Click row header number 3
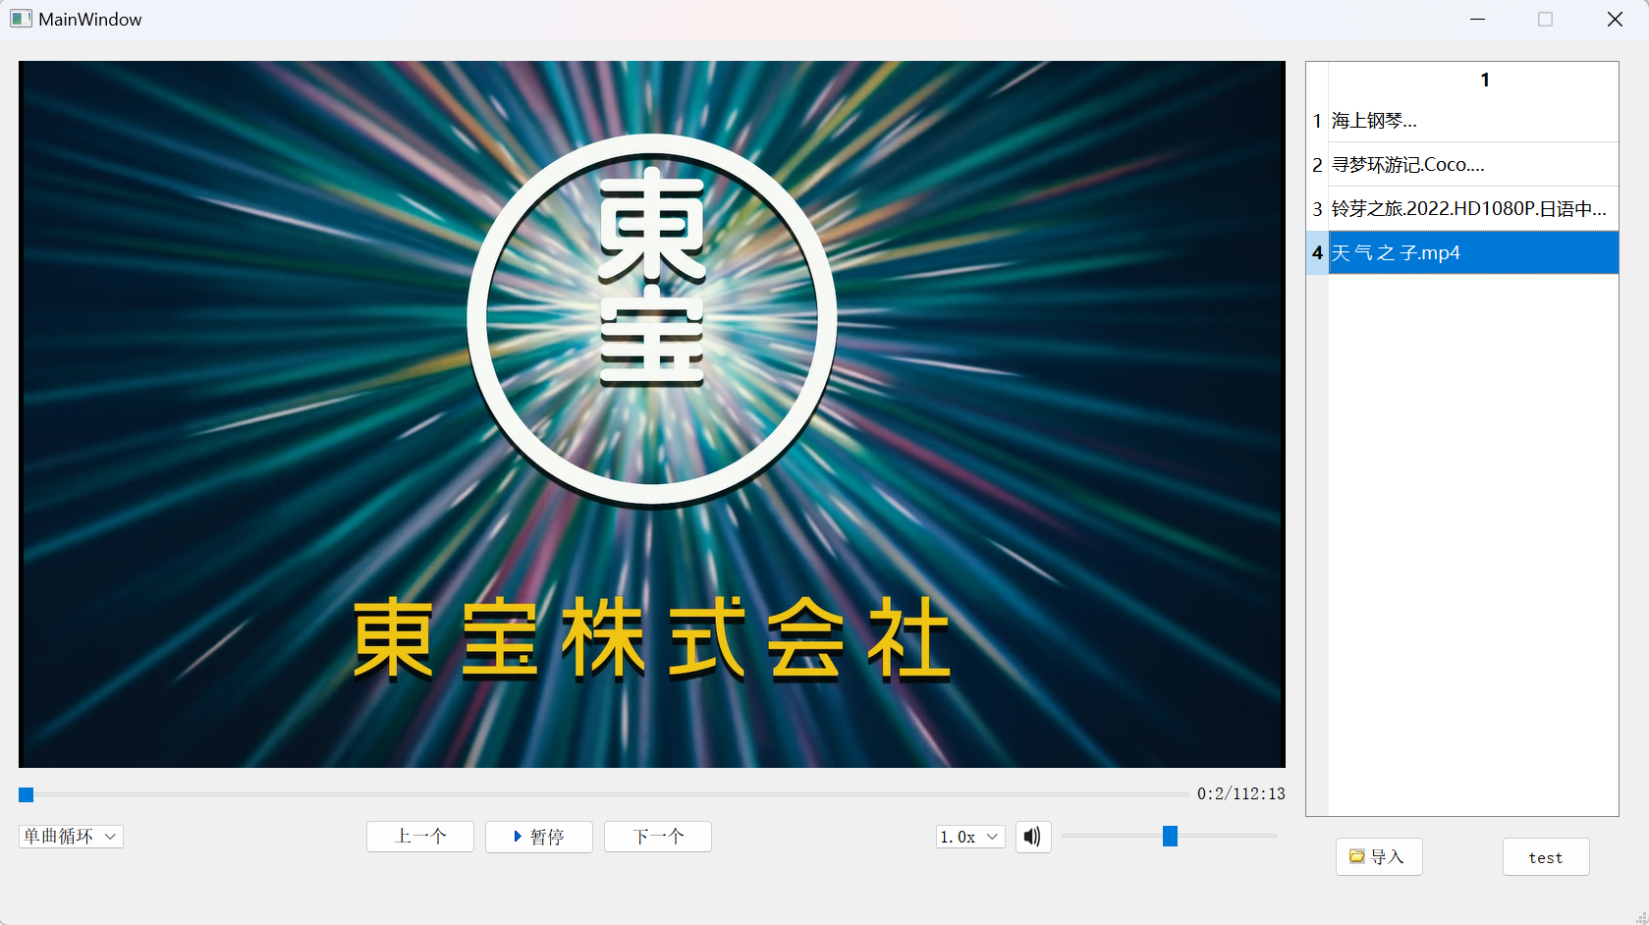The width and height of the screenshot is (1649, 925). 1317,209
